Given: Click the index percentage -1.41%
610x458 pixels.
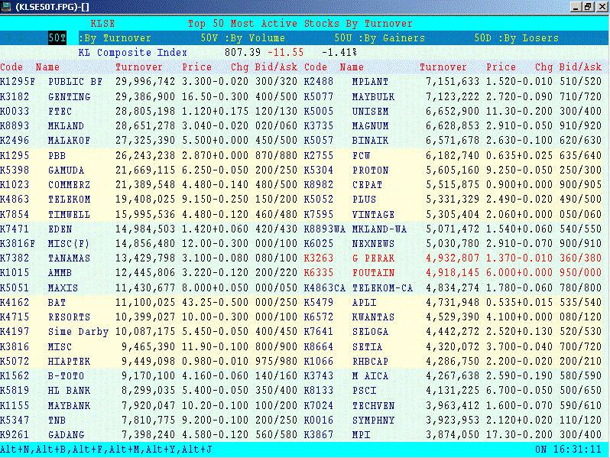Looking at the screenshot, I should 339,53.
